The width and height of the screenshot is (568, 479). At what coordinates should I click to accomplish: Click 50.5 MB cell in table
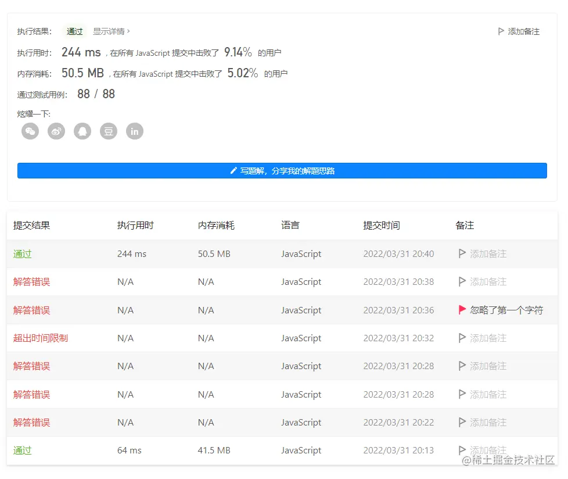point(214,254)
